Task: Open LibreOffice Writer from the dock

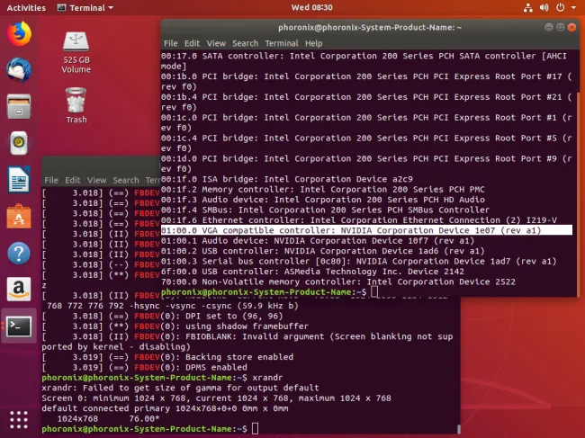Action: click(19, 180)
